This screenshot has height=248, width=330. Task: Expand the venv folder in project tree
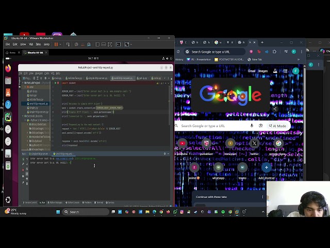(25, 87)
